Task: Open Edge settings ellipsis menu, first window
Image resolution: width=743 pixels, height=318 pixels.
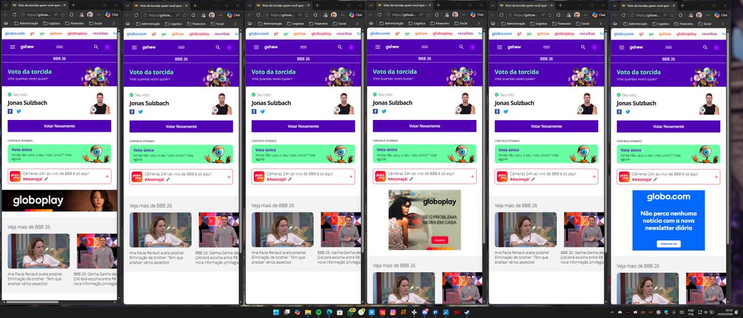Action: [x=98, y=14]
